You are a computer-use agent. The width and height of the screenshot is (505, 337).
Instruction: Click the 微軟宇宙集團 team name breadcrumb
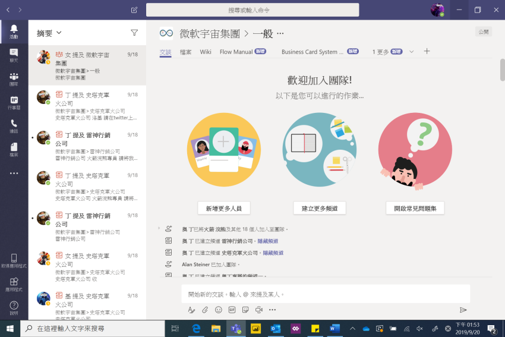(x=210, y=33)
